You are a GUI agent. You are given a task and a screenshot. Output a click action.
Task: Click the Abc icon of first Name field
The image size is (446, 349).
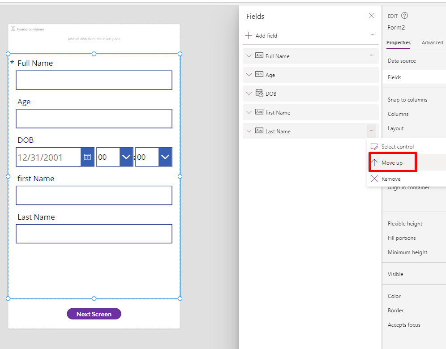(259, 112)
